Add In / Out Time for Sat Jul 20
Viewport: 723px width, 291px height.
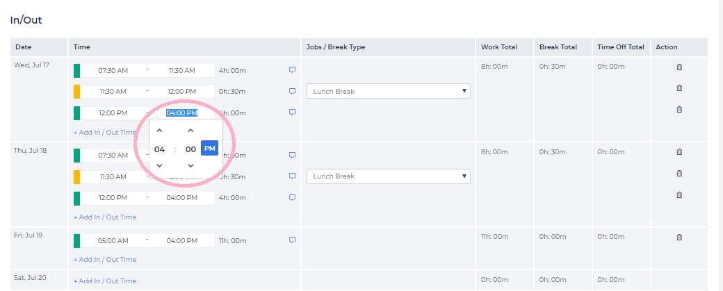105,281
